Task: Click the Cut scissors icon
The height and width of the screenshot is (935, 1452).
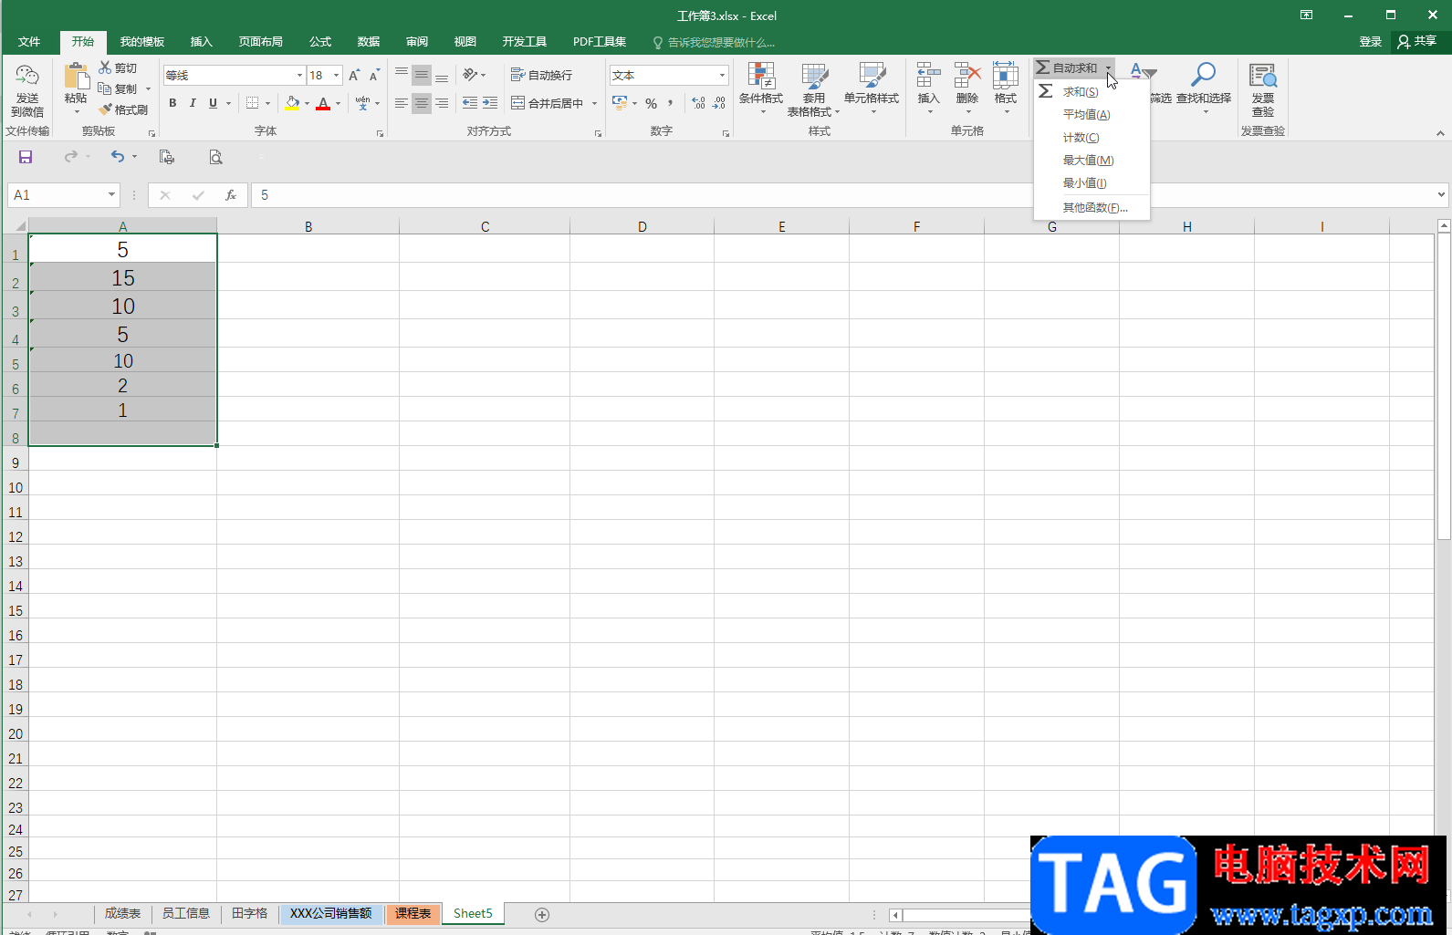Action: pyautogui.click(x=105, y=68)
